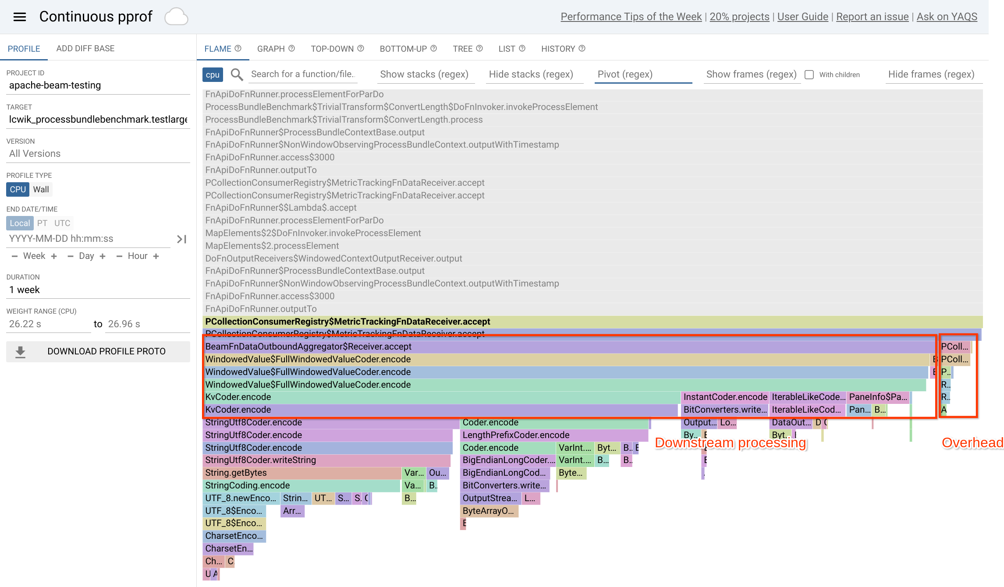The width and height of the screenshot is (1004, 587).
Task: Switch to the BOTTOM-UP tab
Action: pos(403,49)
